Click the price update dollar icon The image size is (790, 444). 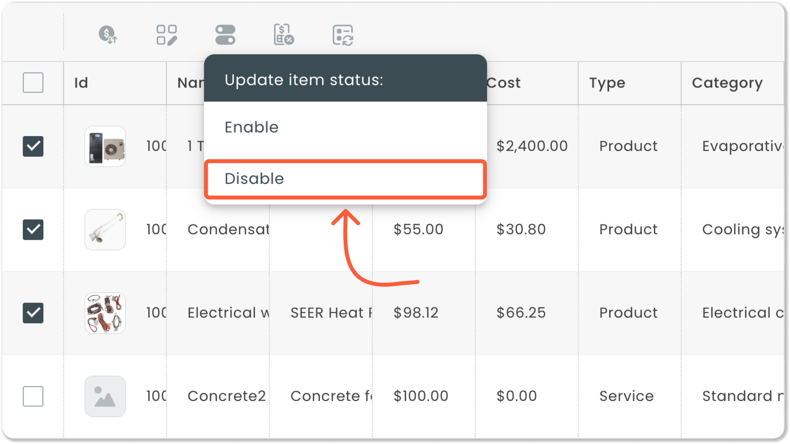click(x=108, y=35)
